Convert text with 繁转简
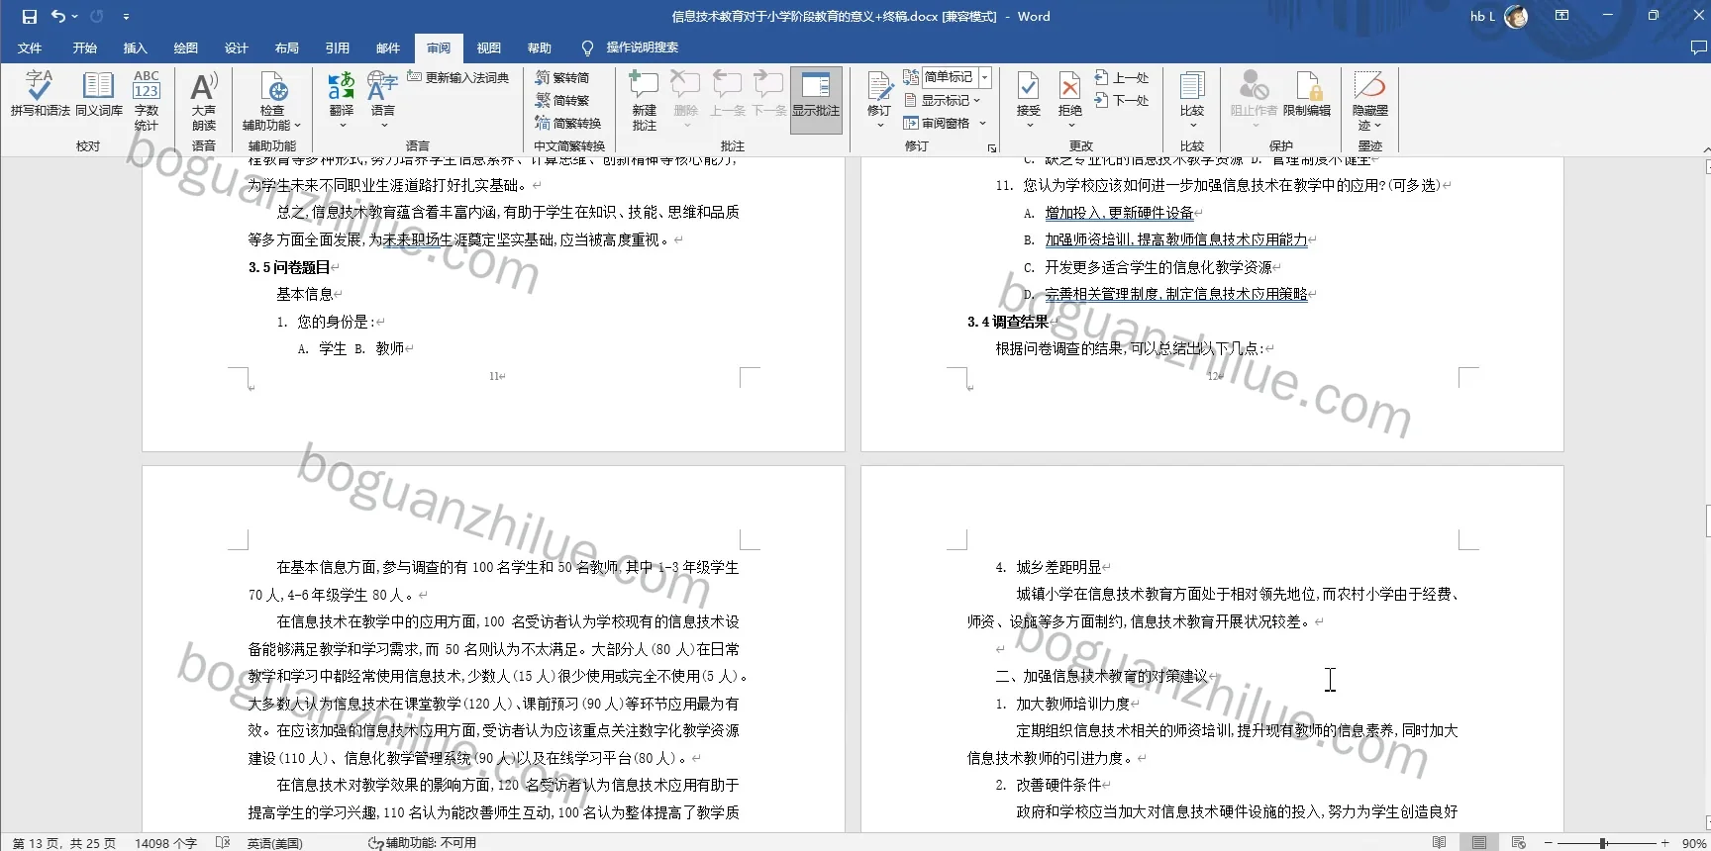 tap(562, 77)
